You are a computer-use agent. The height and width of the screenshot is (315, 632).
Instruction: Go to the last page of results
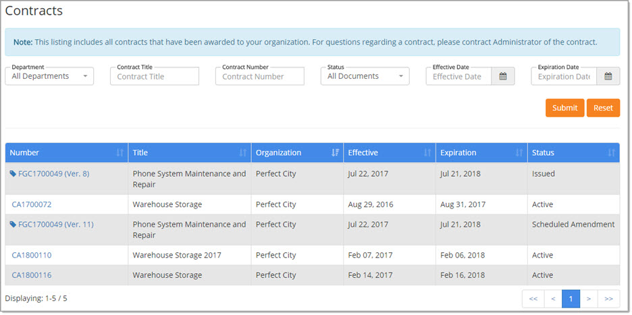tap(608, 298)
